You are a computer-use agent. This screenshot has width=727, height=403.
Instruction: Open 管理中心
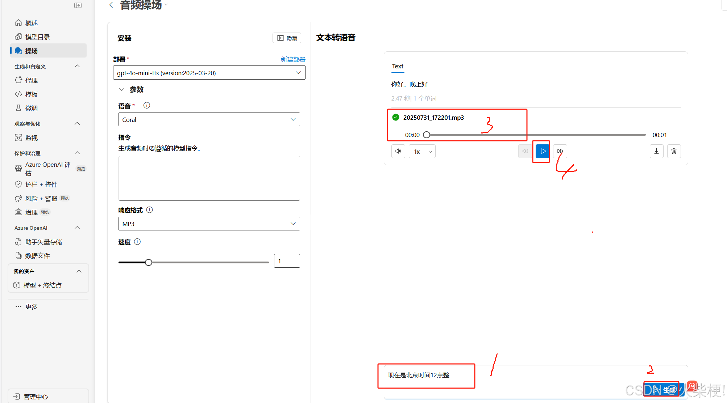click(49, 396)
